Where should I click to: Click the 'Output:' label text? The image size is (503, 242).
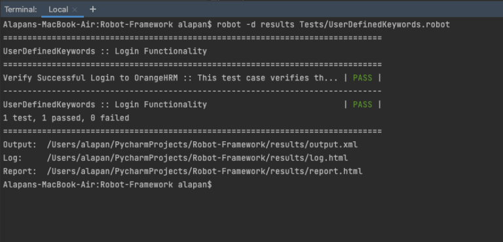point(20,145)
